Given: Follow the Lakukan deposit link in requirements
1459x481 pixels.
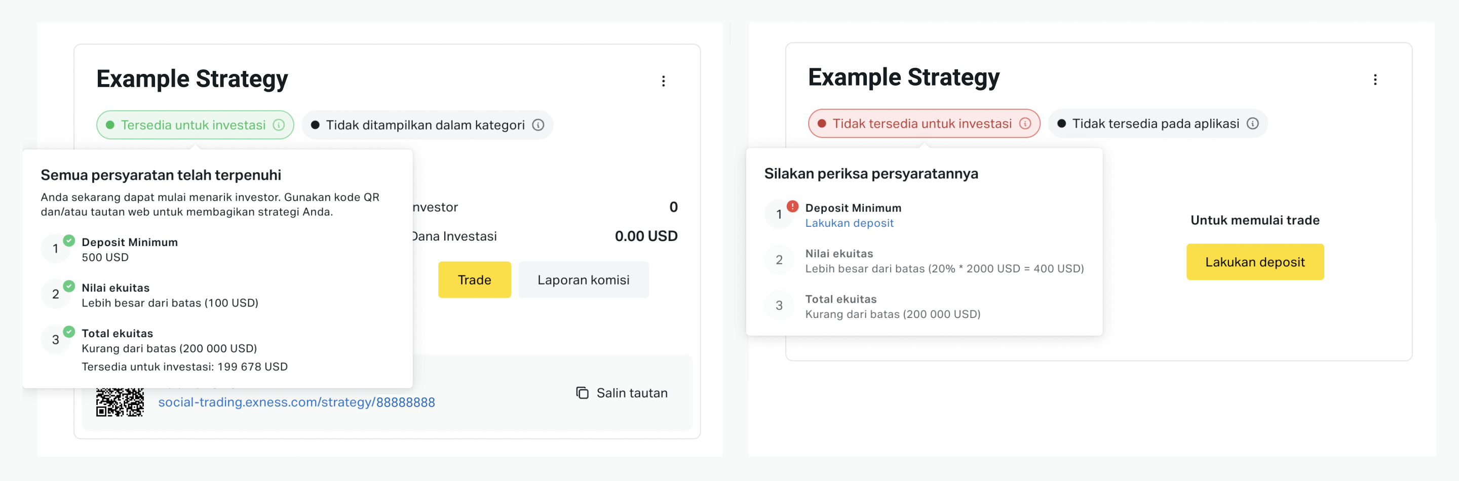Looking at the screenshot, I should (849, 223).
